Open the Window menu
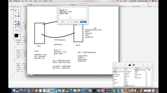This screenshot has width=167, height=93. coord(45,1)
